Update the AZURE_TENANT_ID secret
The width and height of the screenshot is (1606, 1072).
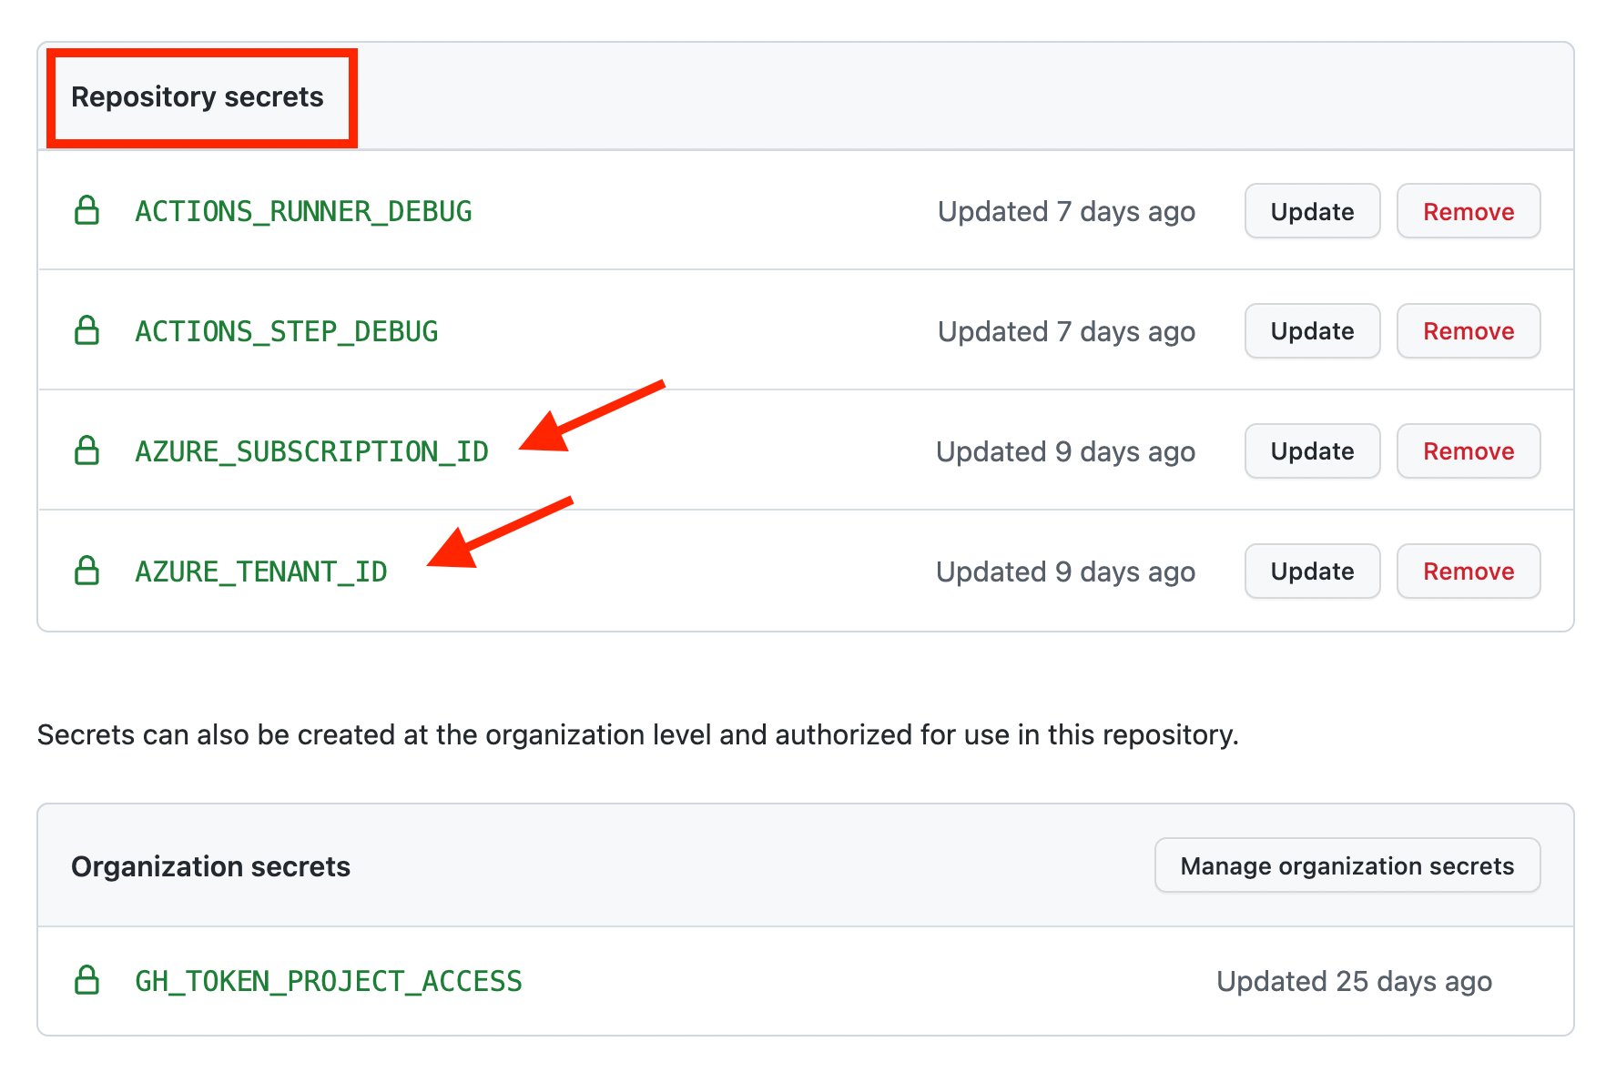point(1311,571)
